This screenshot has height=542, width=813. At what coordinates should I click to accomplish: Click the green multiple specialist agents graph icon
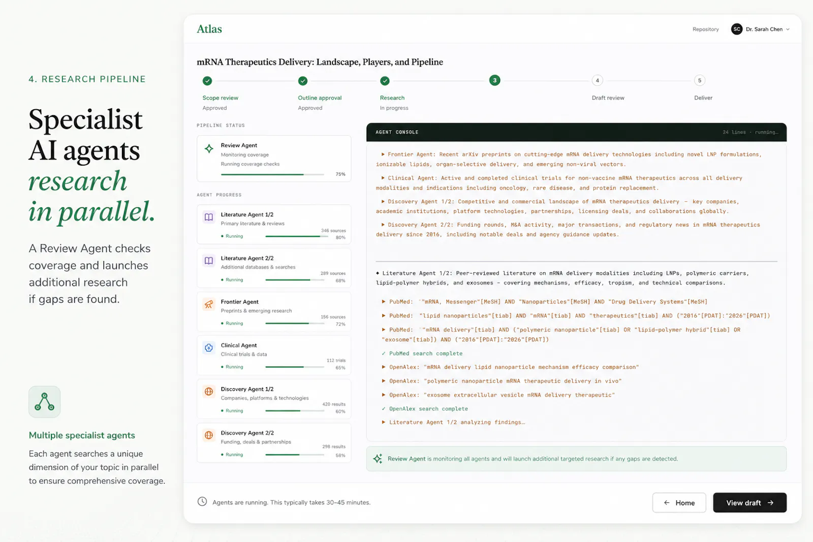(45, 402)
